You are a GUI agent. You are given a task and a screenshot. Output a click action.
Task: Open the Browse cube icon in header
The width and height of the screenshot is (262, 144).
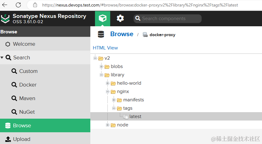(x=102, y=18)
